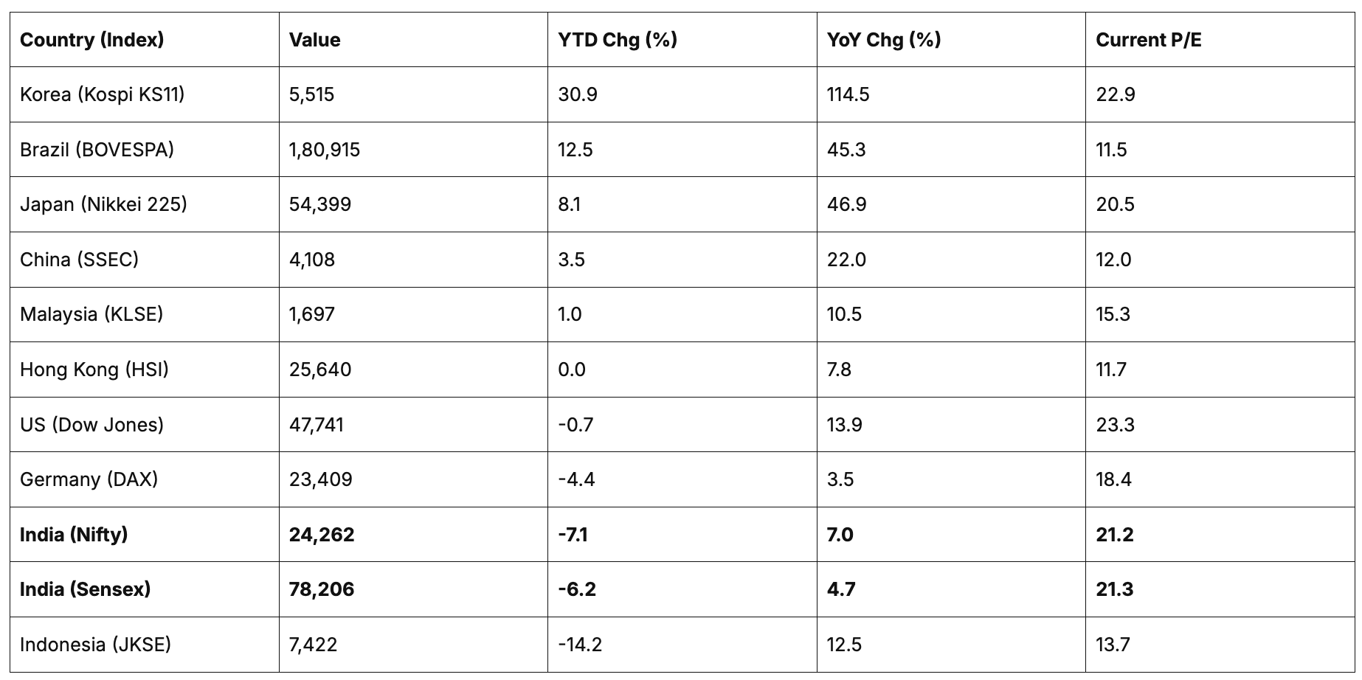Click the Current P/E column header
The width and height of the screenshot is (1362, 680).
click(1148, 40)
